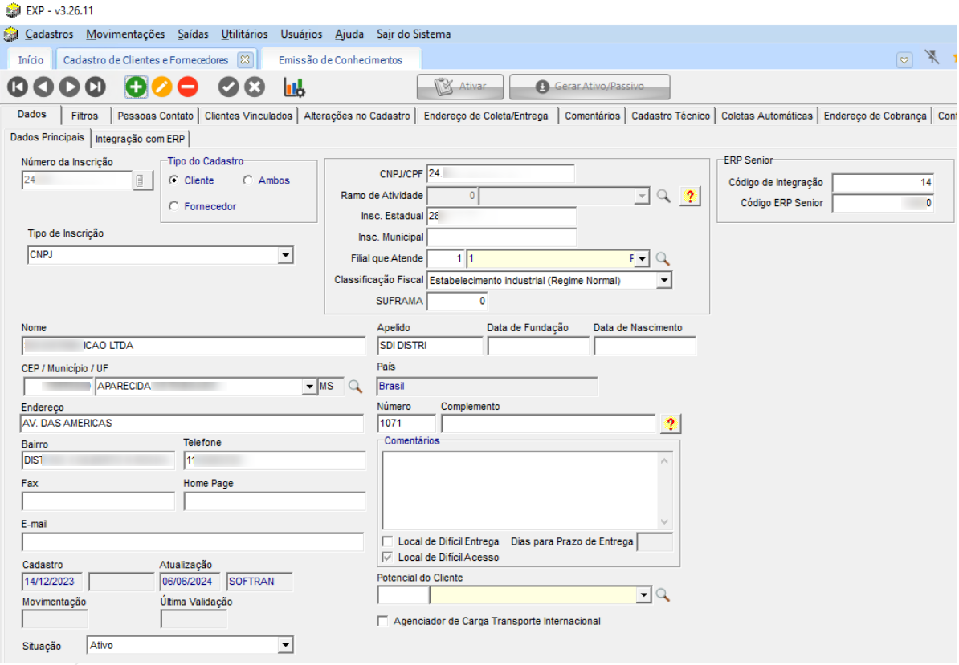Viewport: 959px width, 665px height.
Task: Open the bar chart report icon
Action: pos(294,87)
